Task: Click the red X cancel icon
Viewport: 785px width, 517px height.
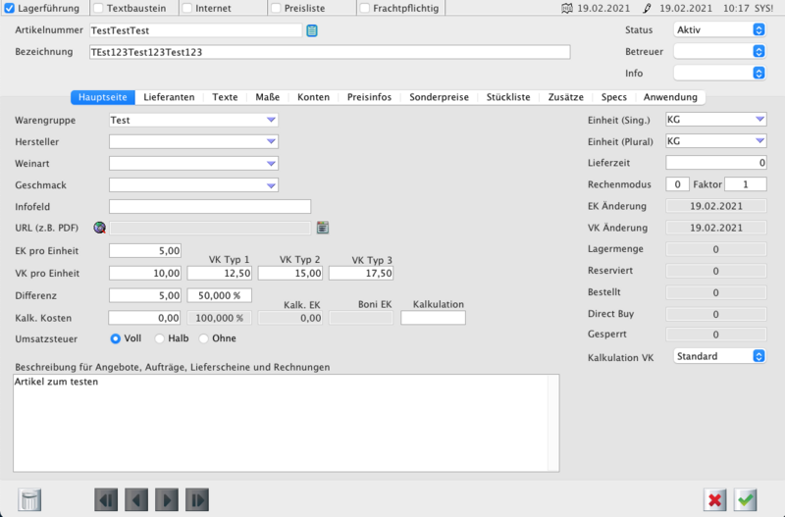Action: pos(715,499)
